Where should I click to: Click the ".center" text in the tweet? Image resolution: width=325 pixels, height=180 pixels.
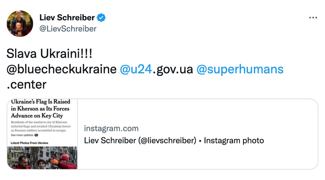point(26,85)
